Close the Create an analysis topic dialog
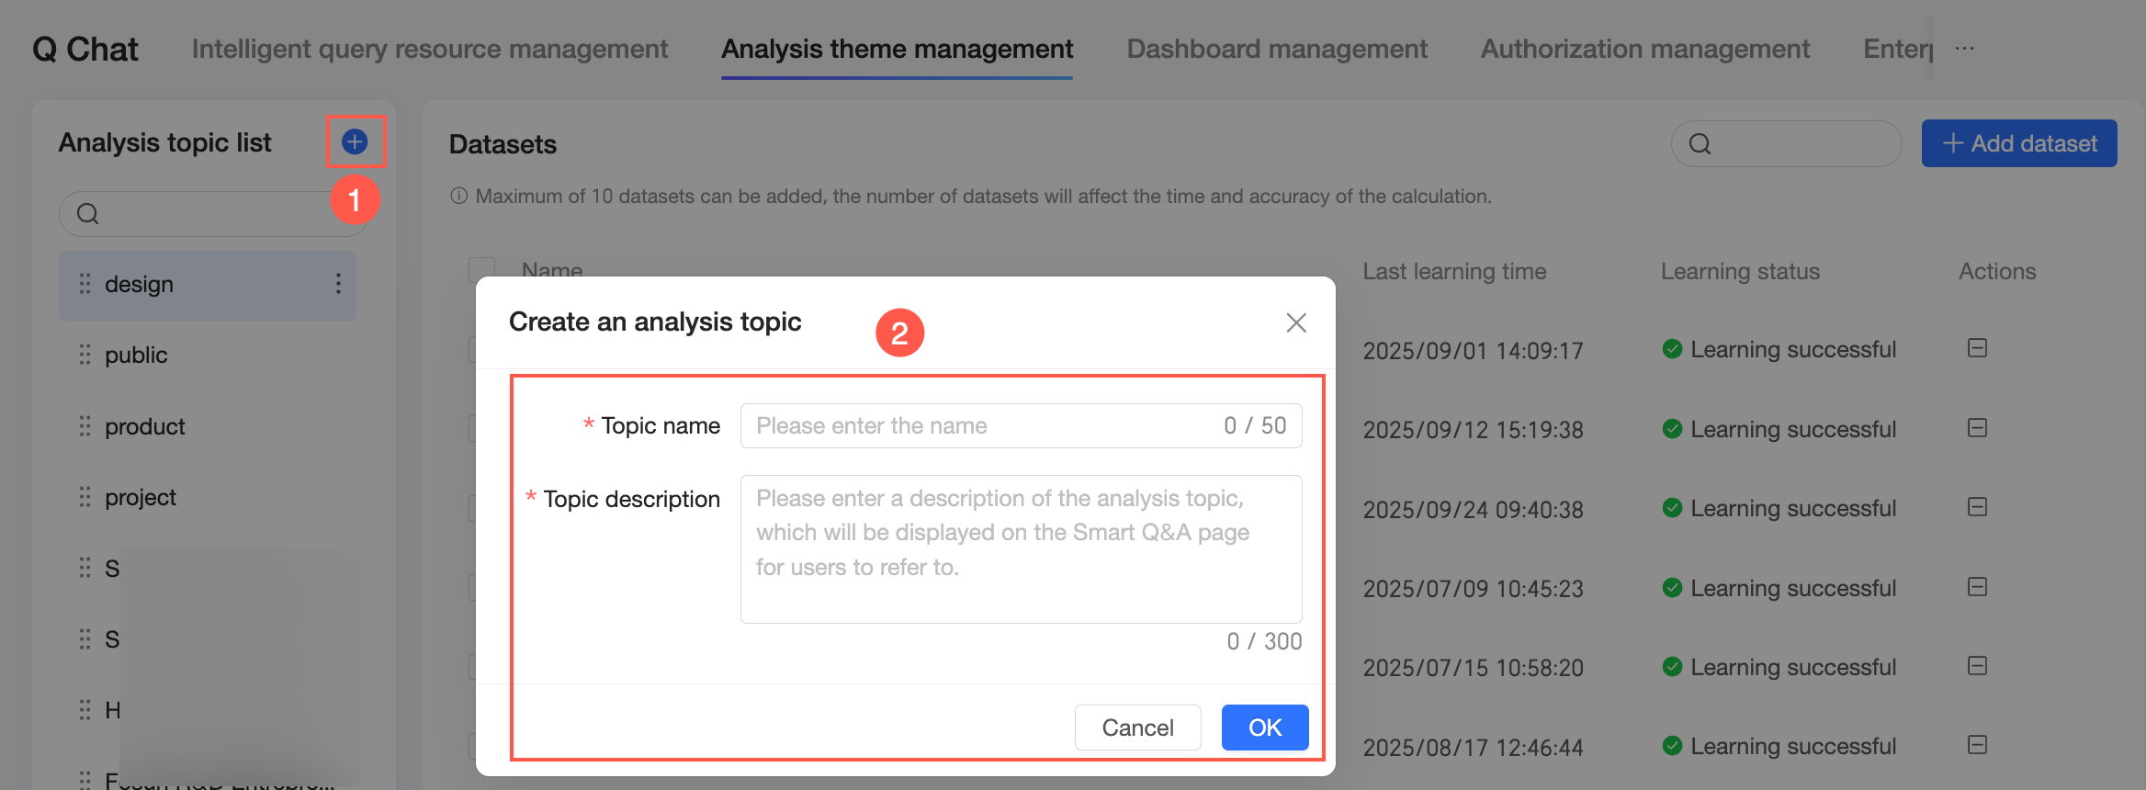The image size is (2146, 790). 1296,322
